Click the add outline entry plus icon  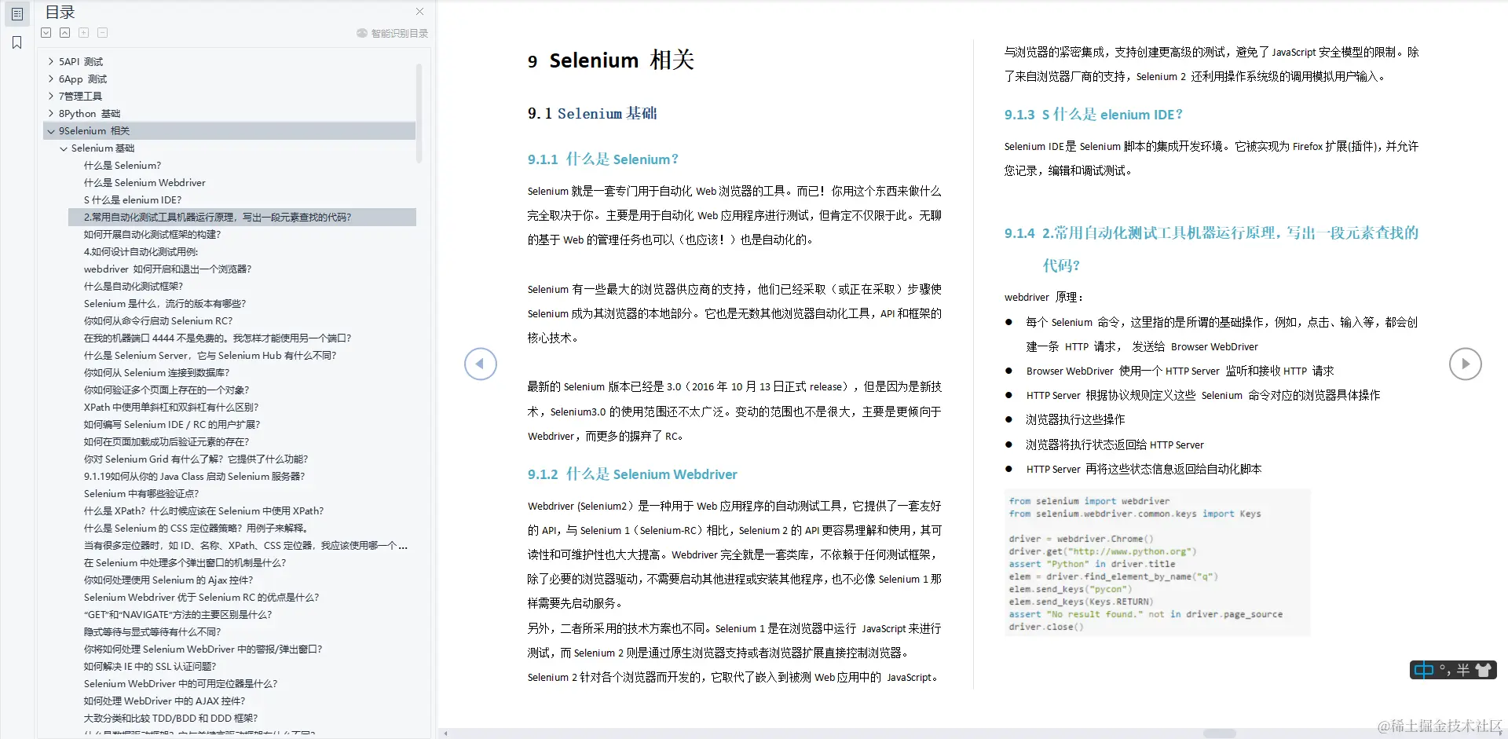[84, 33]
